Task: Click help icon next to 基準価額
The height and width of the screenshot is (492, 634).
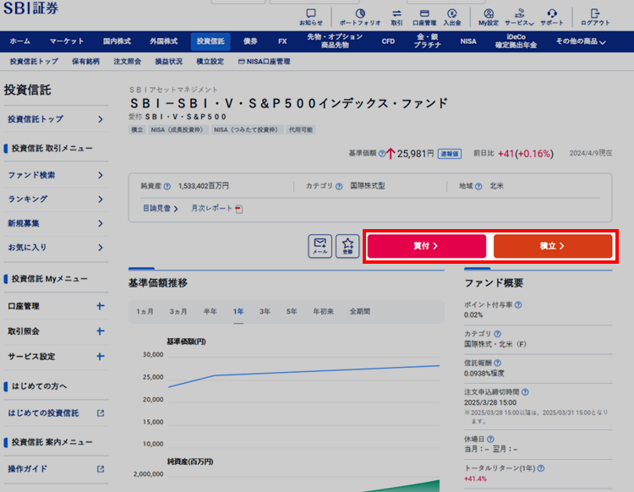Action: (x=382, y=154)
